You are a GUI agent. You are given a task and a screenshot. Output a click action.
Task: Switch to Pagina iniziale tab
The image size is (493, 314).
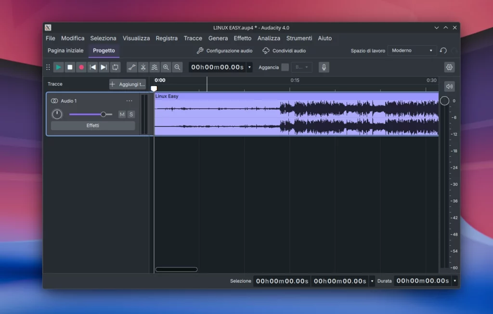tap(65, 50)
